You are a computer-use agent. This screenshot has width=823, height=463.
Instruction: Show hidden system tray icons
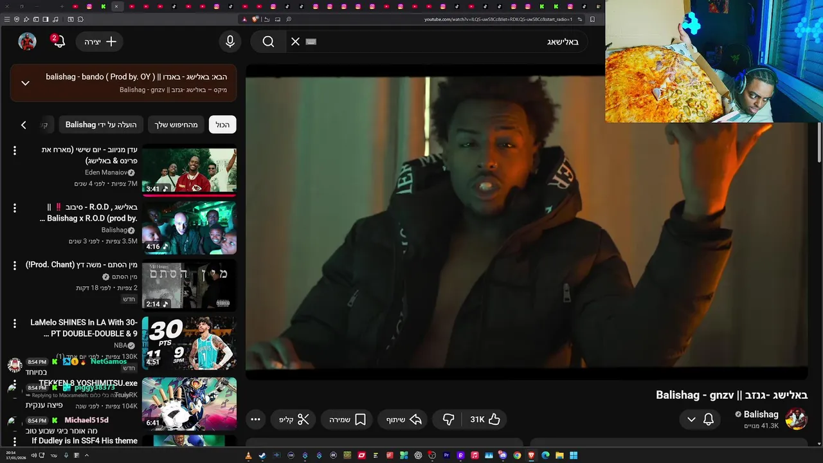click(86, 455)
